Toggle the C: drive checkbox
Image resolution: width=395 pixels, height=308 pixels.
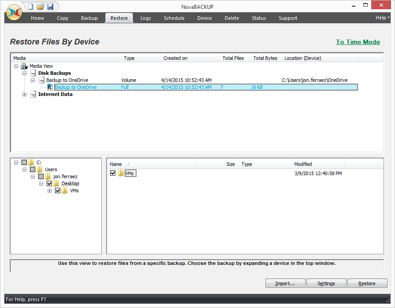click(24, 162)
